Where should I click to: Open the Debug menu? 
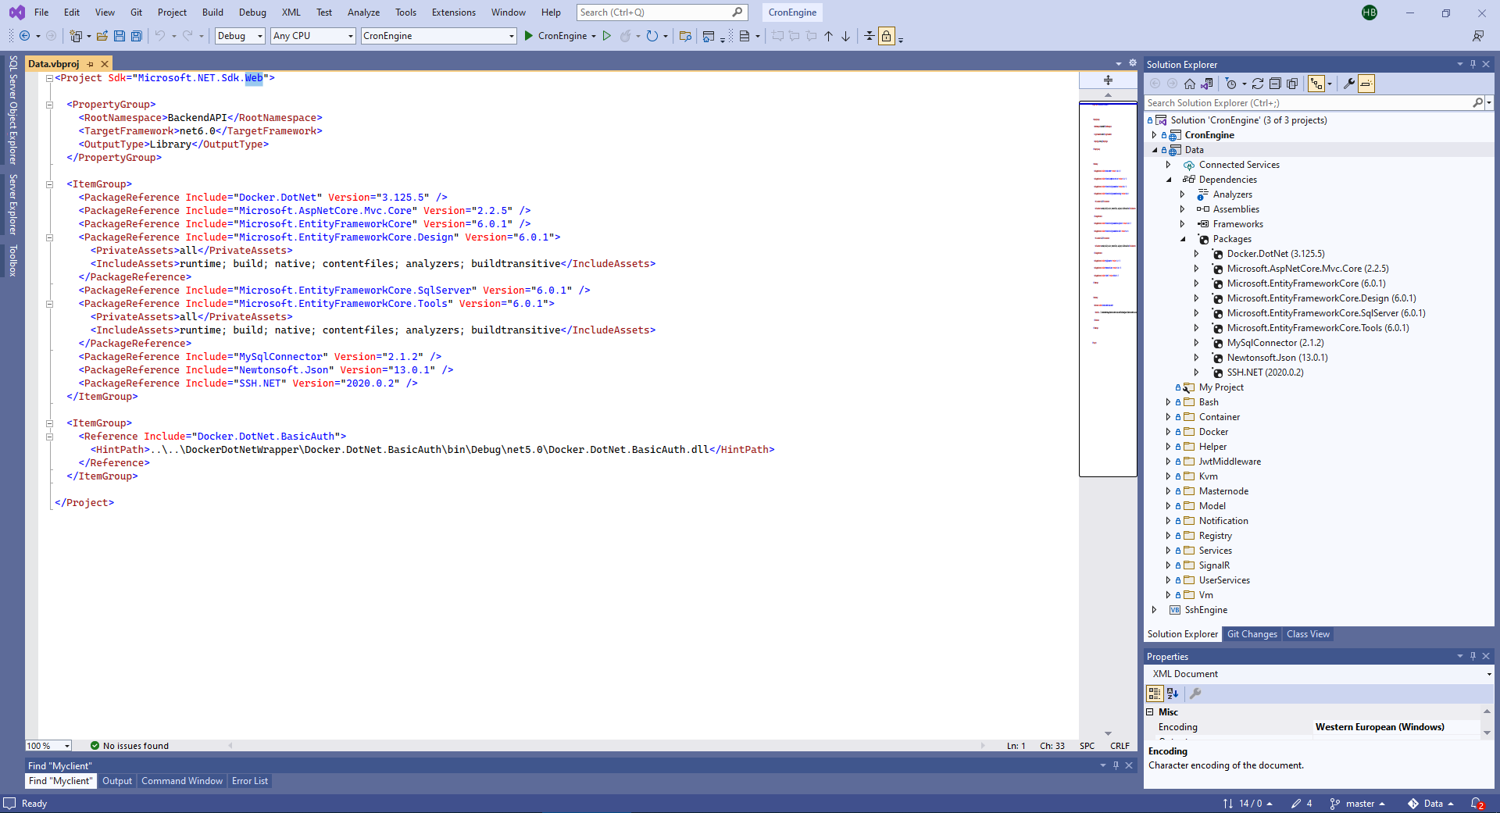(x=252, y=12)
